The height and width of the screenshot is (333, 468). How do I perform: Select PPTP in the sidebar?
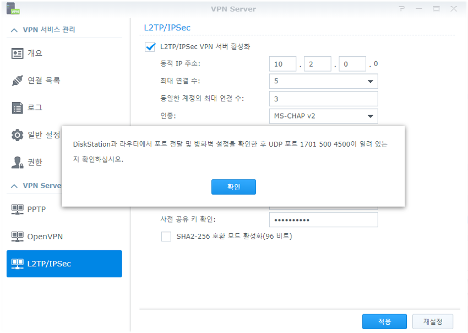[x=64, y=210]
